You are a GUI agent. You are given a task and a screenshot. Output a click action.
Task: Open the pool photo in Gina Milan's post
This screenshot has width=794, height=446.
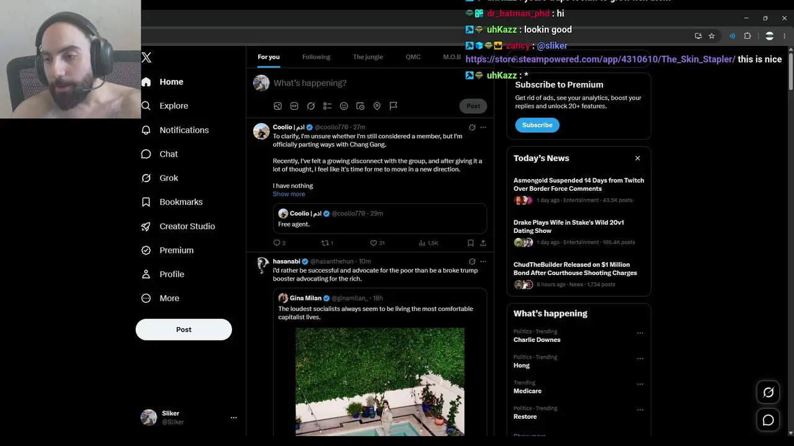380,382
